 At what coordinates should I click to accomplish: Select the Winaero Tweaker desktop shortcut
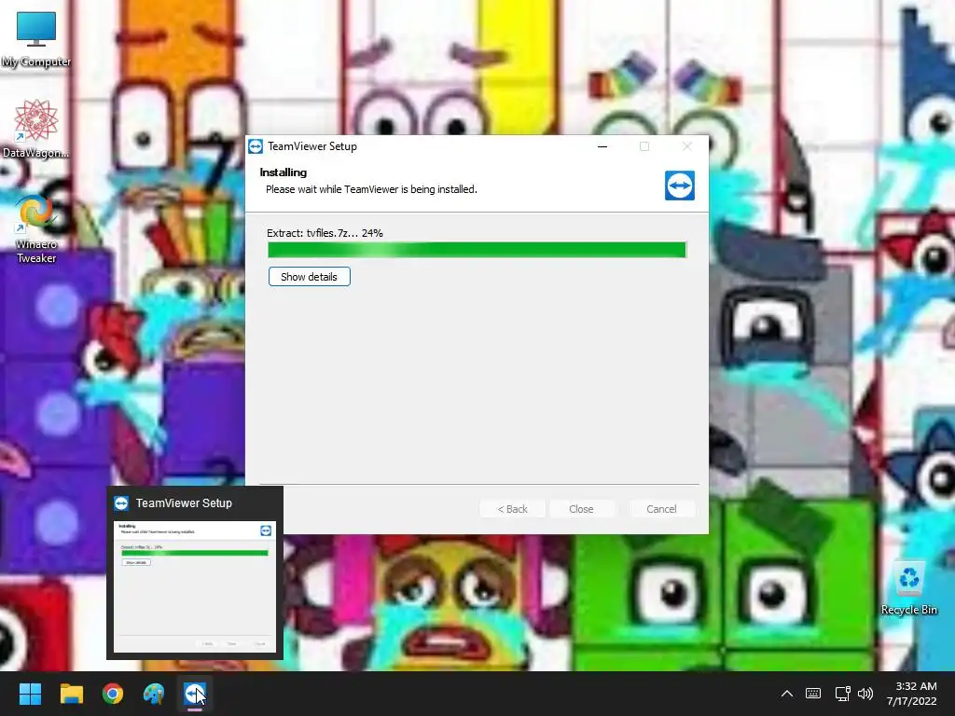[x=36, y=229]
